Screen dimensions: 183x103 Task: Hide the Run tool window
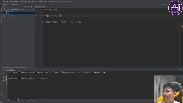(x=182, y=69)
